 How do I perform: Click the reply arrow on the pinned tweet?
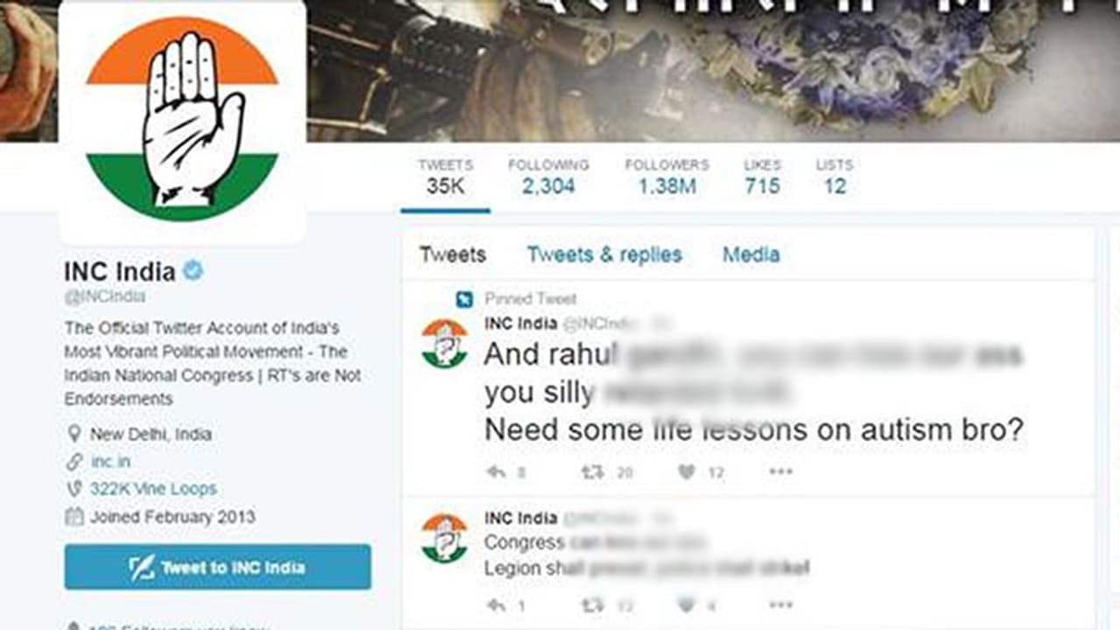[x=496, y=472]
